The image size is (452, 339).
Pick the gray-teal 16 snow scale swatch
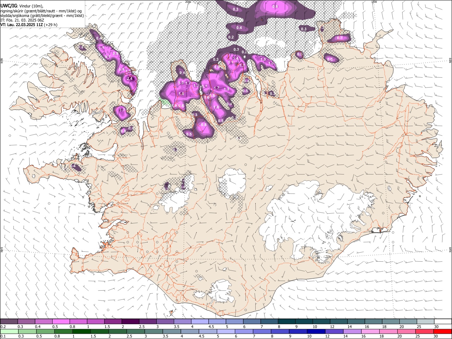pos(373,322)
